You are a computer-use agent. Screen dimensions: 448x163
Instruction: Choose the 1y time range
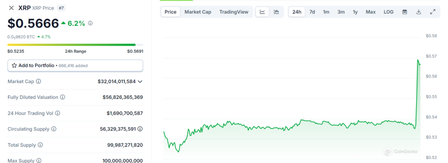(x=355, y=12)
